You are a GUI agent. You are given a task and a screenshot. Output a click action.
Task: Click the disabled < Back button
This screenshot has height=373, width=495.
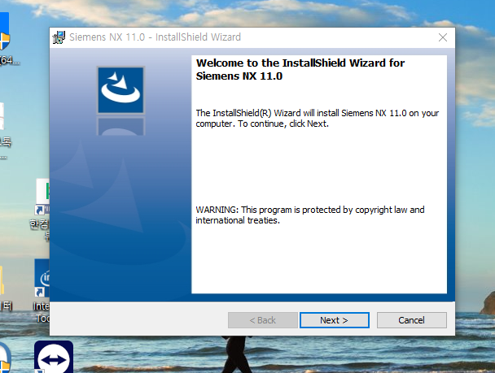coord(263,320)
